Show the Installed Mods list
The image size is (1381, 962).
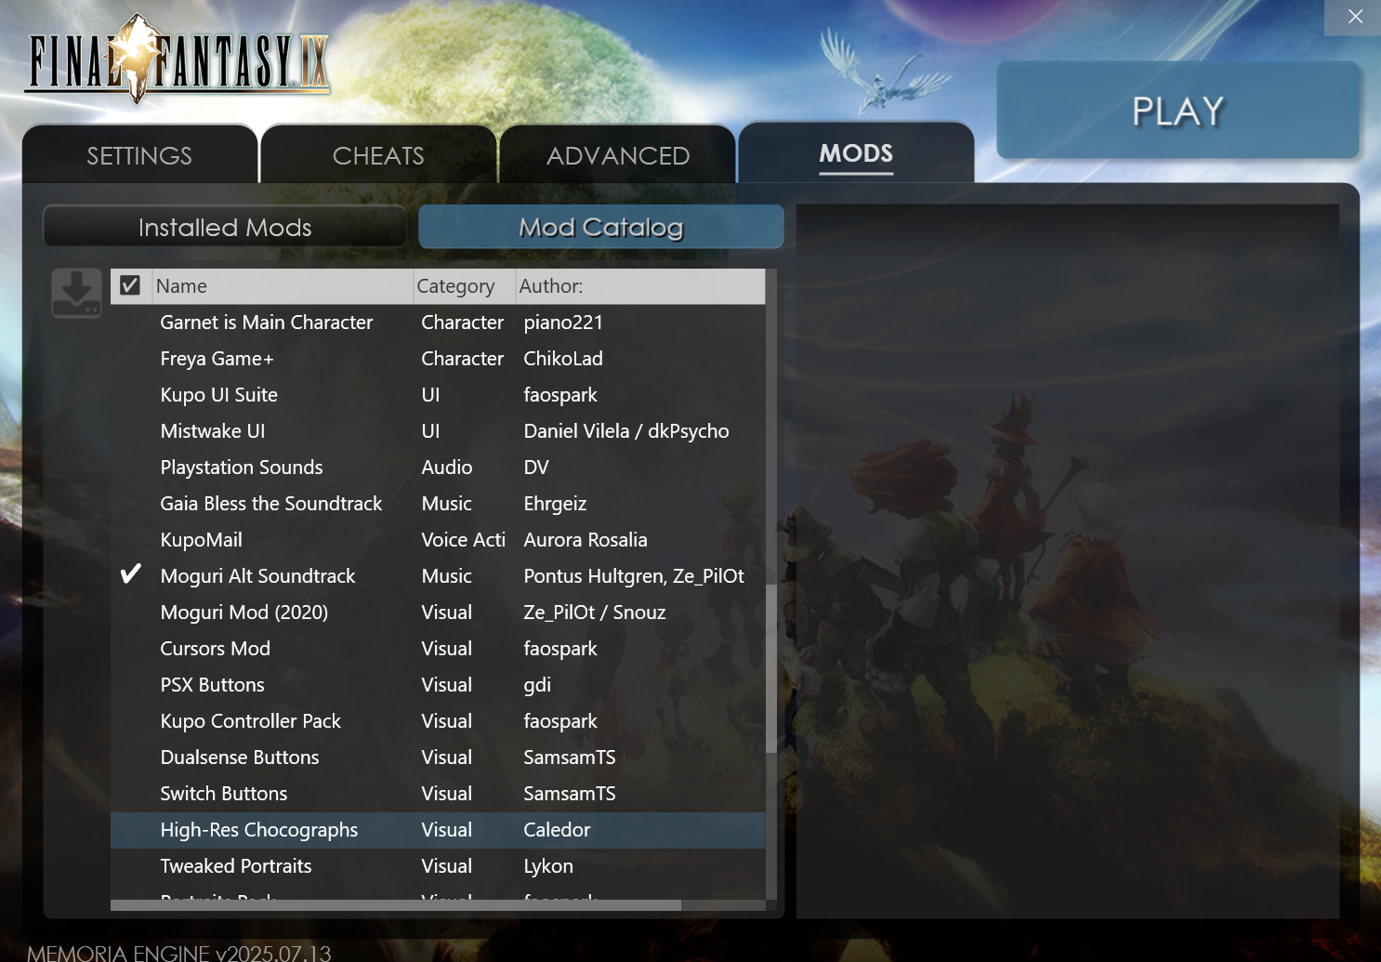[x=225, y=227]
